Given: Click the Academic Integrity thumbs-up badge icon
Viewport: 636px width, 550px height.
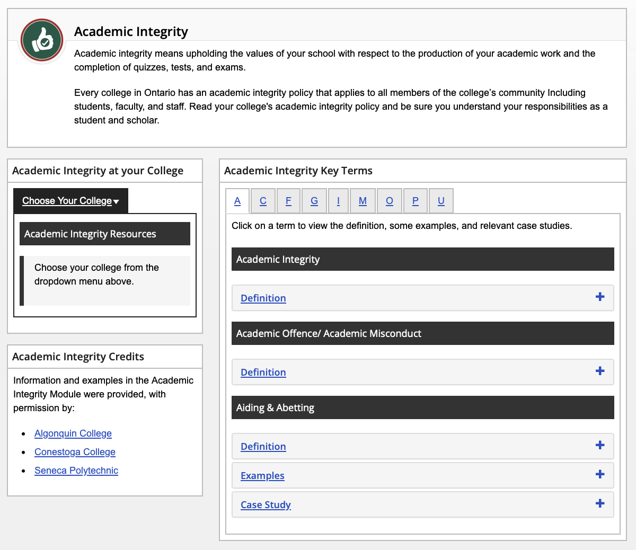Looking at the screenshot, I should coord(42,40).
